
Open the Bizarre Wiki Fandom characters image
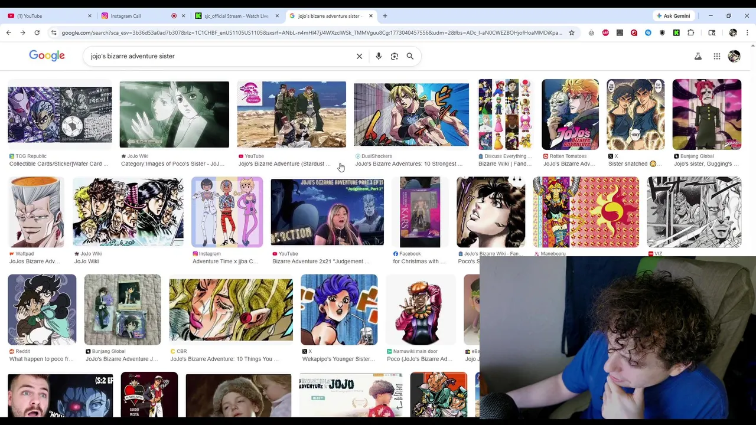[505, 115]
